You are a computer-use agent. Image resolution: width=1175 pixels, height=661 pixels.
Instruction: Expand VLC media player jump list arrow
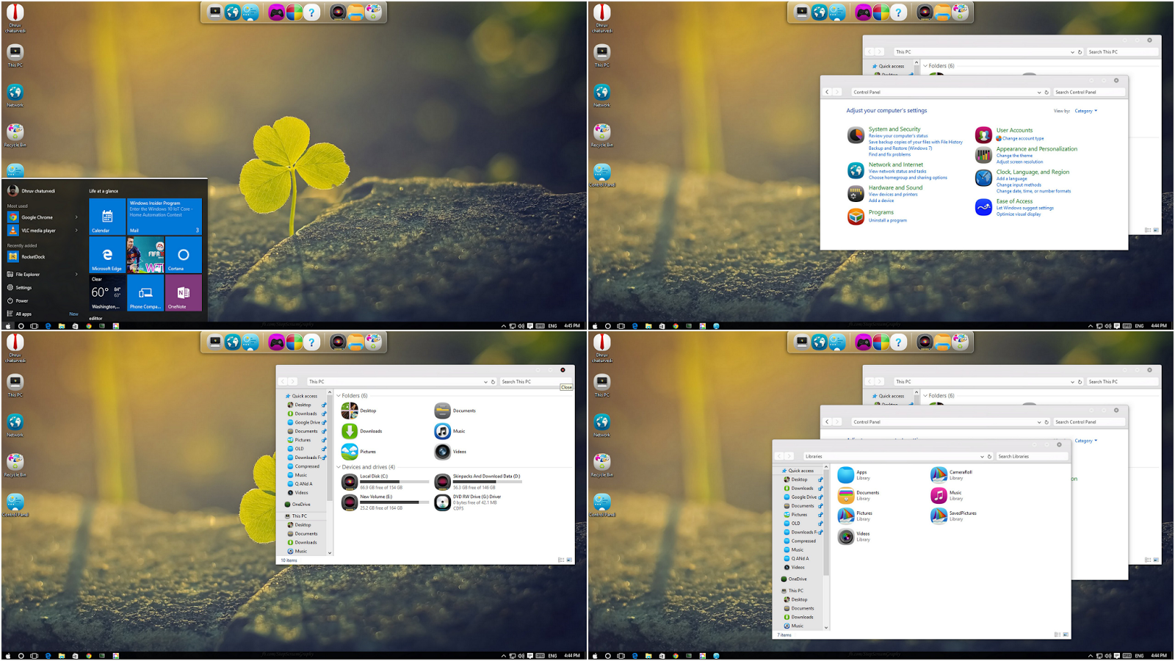tap(76, 231)
